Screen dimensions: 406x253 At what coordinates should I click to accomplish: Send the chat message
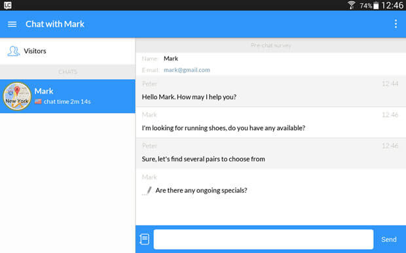(389, 239)
